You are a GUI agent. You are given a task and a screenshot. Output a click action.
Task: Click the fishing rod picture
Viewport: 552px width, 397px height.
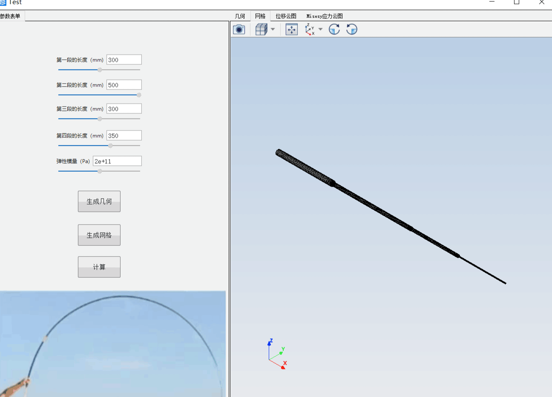tap(113, 344)
